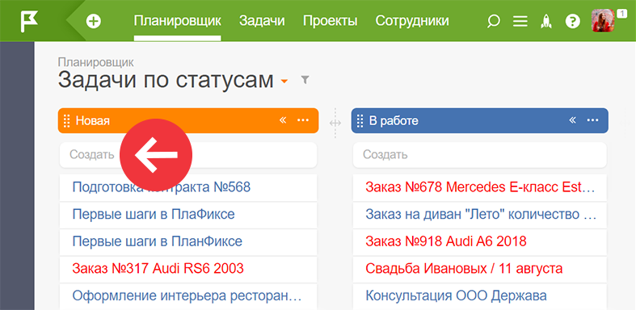Click the rocket icon
This screenshot has height=310, width=636.
click(546, 21)
